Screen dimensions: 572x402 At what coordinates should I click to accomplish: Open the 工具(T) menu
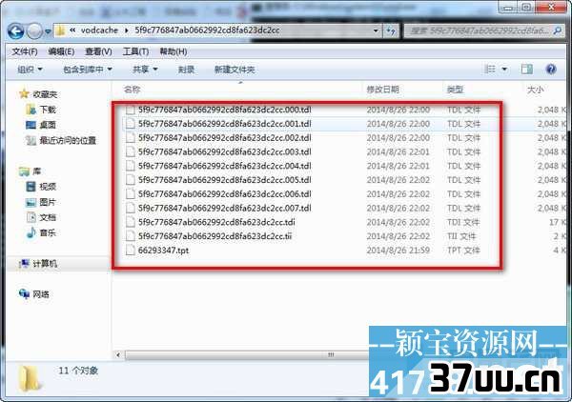[135, 51]
